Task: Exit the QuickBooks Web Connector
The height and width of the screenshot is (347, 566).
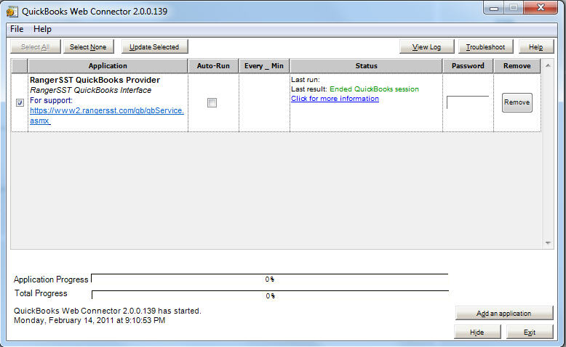Action: 529,332
